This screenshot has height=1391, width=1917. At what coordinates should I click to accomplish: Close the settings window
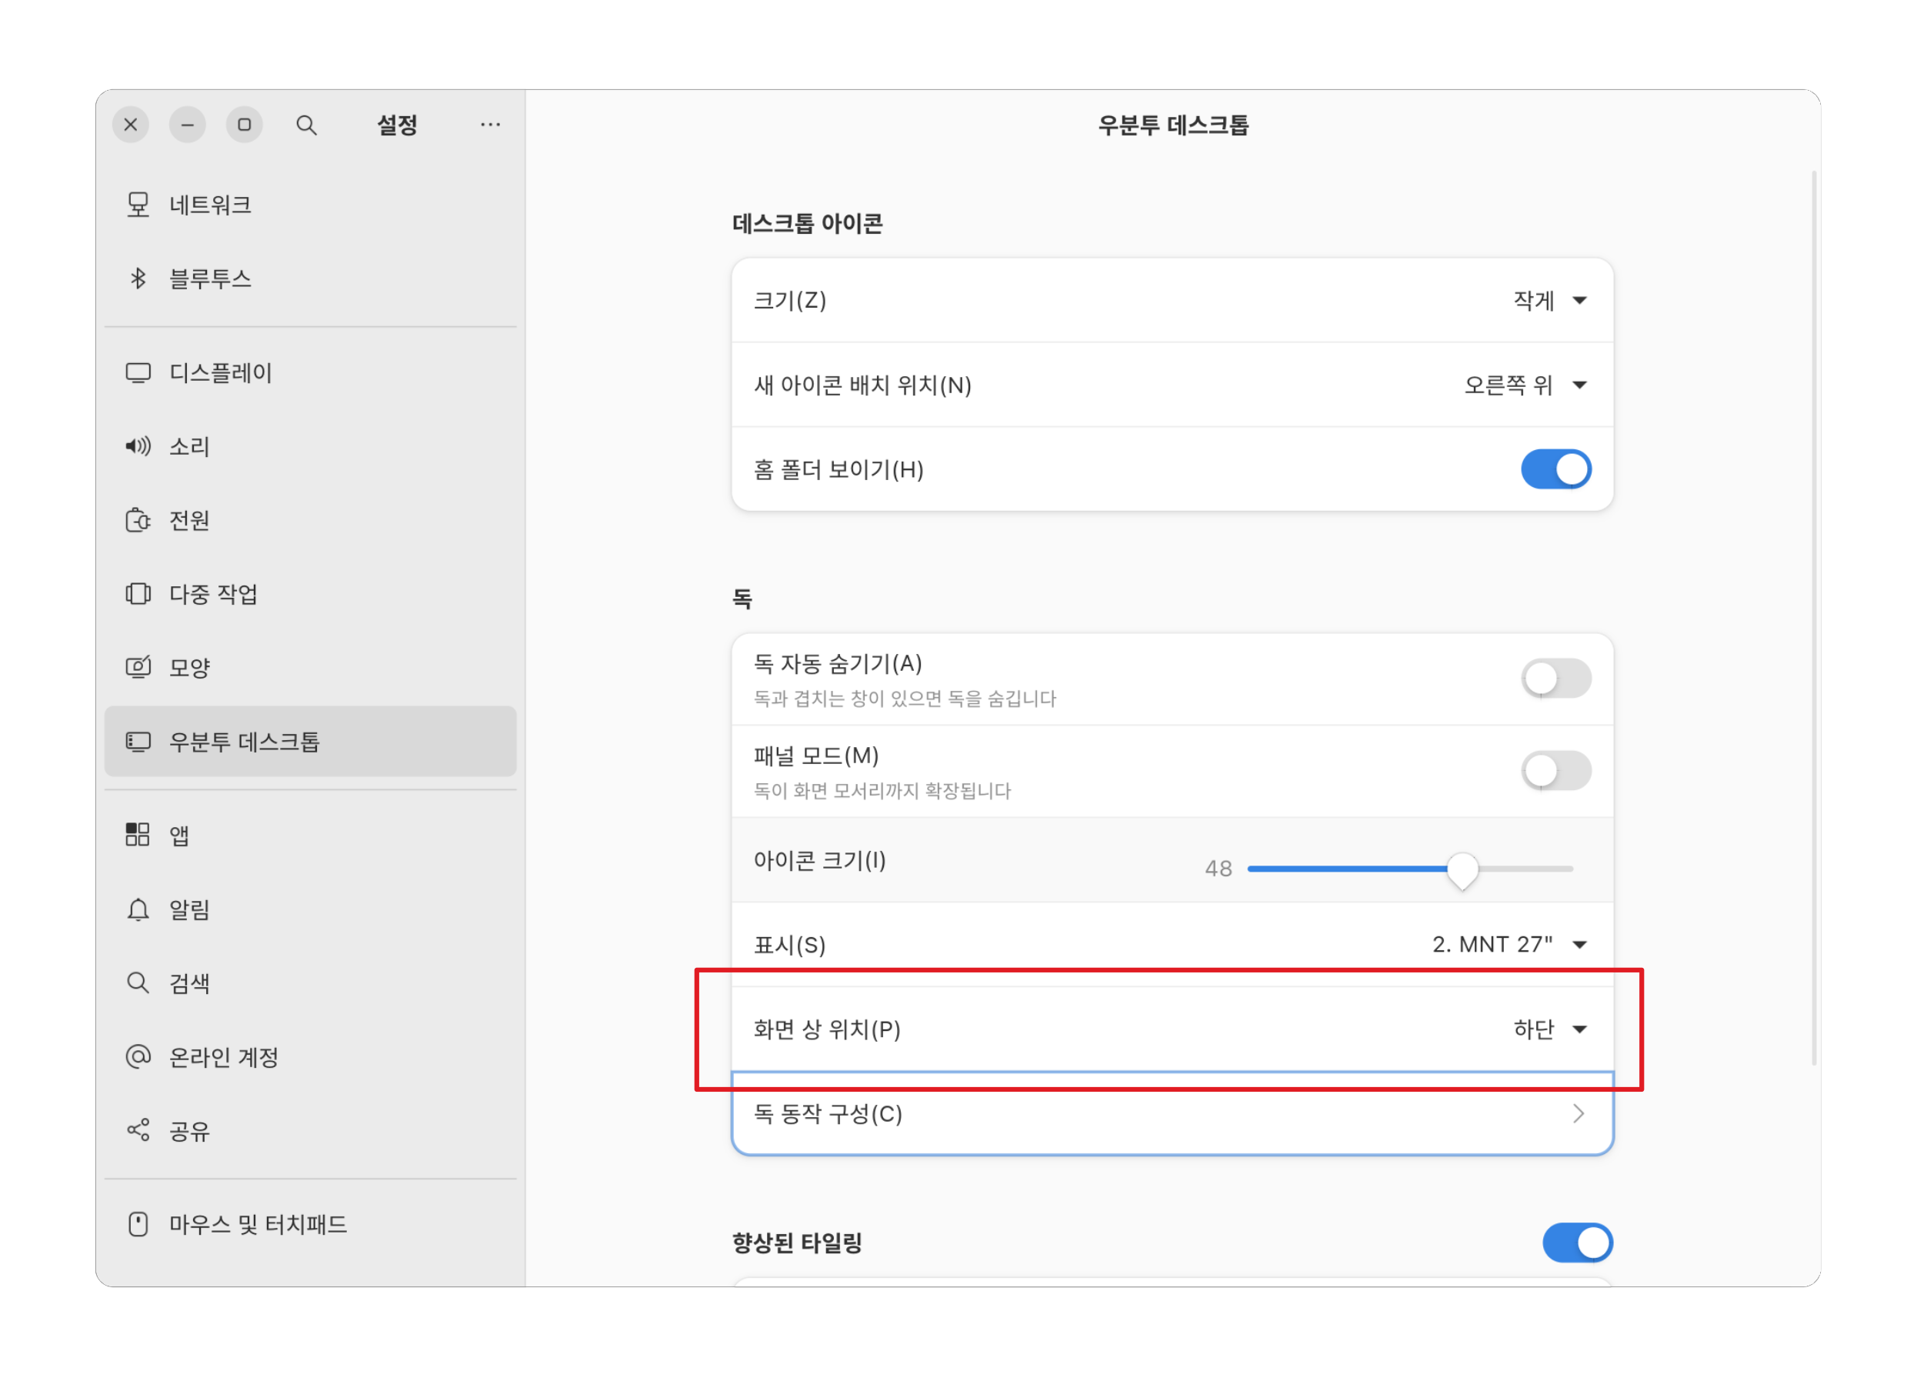click(x=131, y=125)
